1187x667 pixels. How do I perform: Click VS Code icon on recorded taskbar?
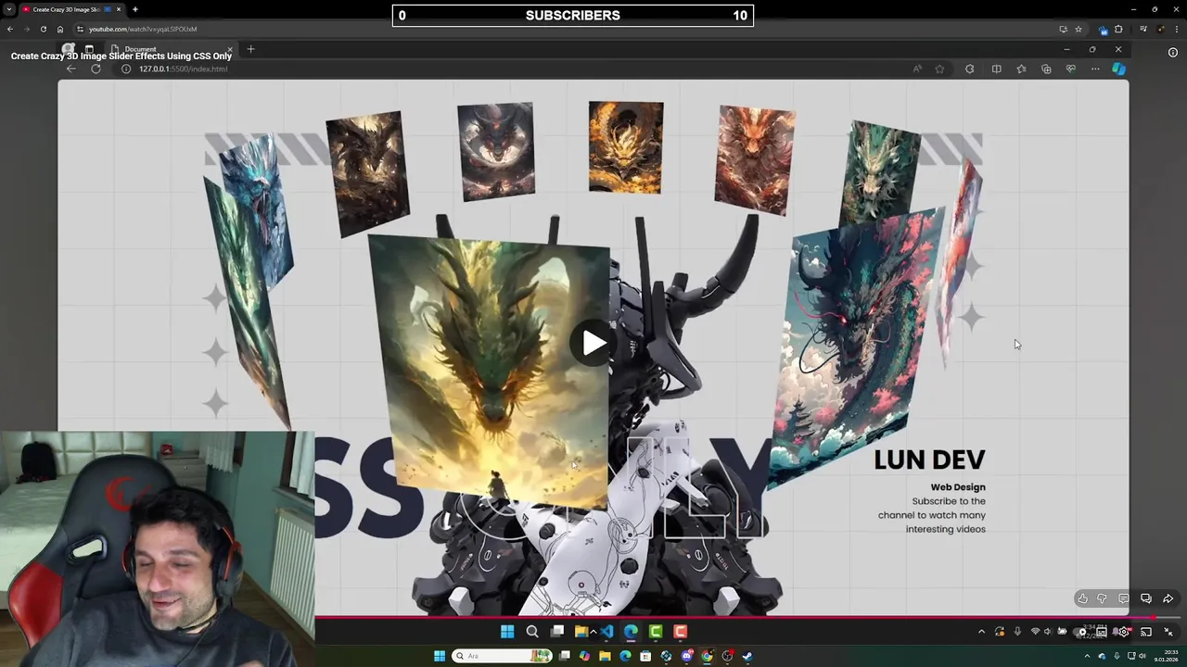coord(606,632)
